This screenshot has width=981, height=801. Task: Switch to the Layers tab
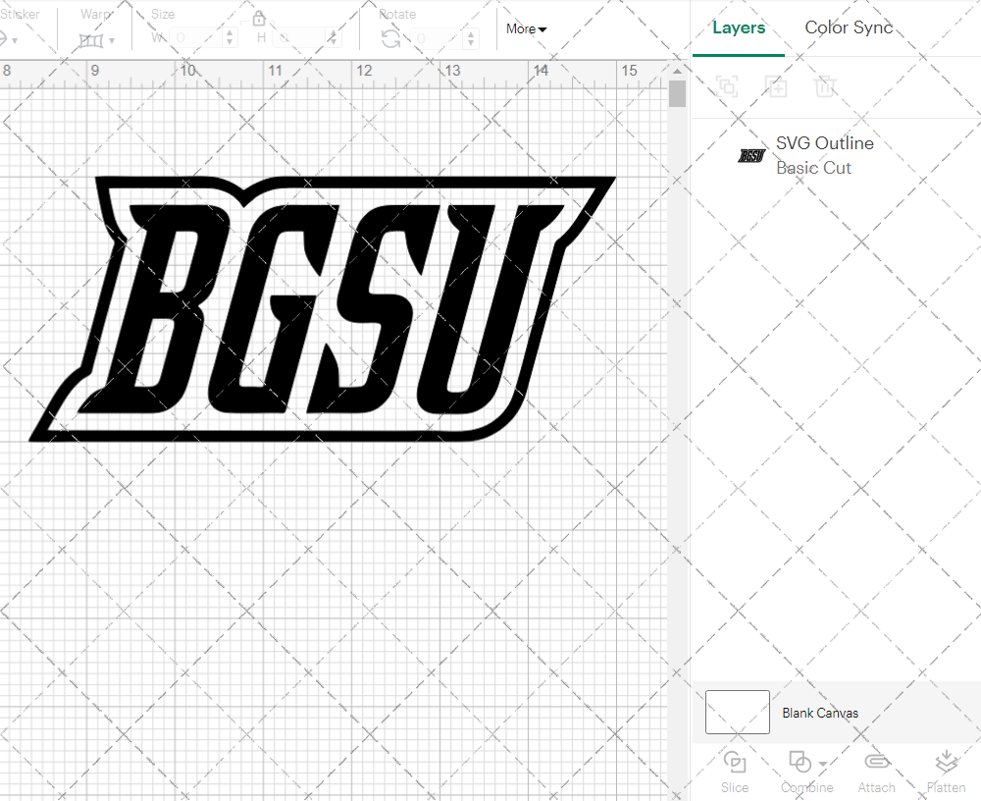pos(739,27)
